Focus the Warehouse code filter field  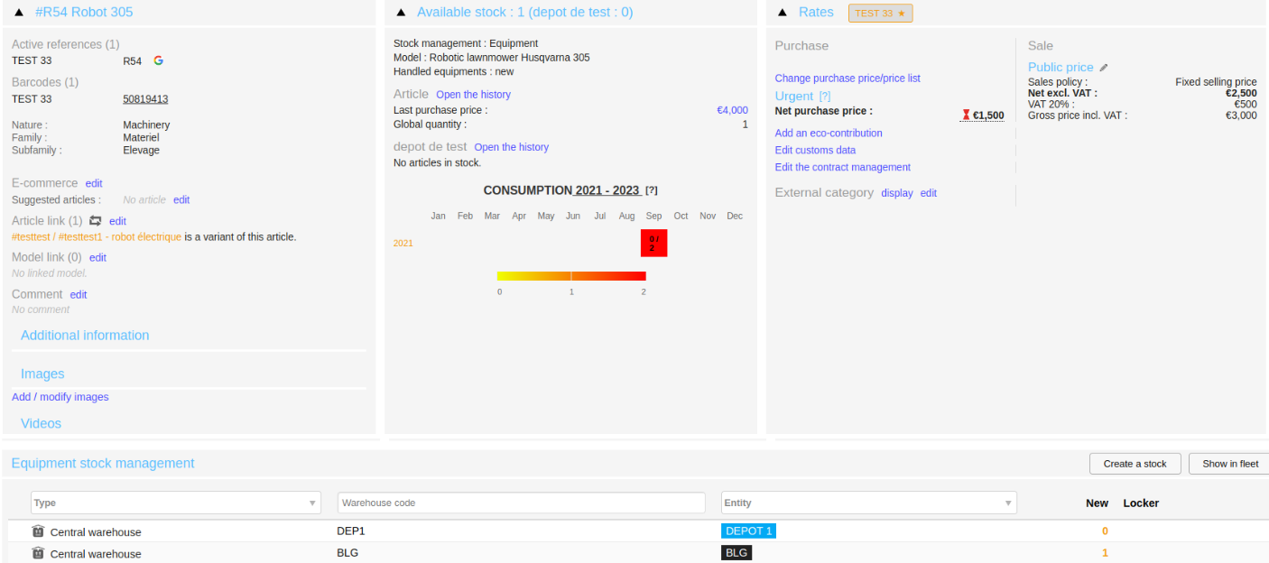522,503
